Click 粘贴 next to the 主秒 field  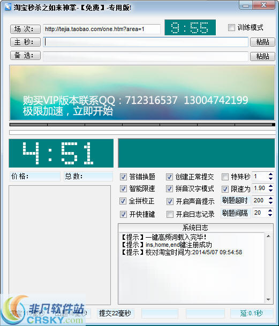pos(262,42)
